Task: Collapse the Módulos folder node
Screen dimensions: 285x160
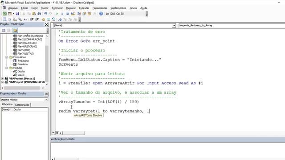Action: 7,68
